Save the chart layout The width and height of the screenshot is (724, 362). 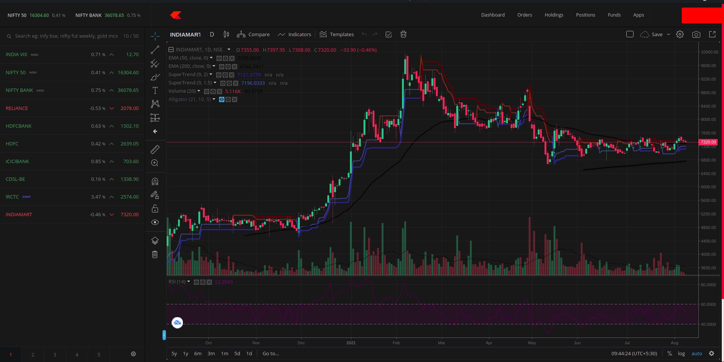click(652, 34)
